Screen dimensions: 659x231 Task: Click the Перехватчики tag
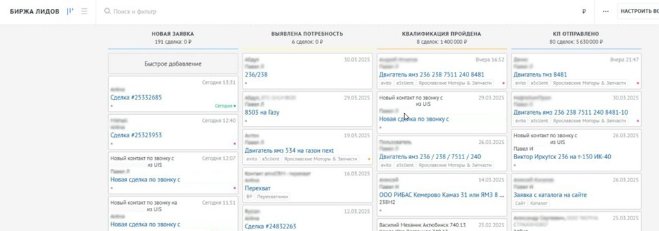point(273,196)
